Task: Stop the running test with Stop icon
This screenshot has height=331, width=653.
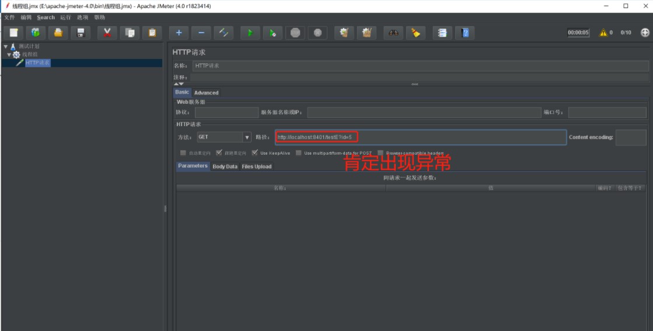Action: tap(295, 33)
